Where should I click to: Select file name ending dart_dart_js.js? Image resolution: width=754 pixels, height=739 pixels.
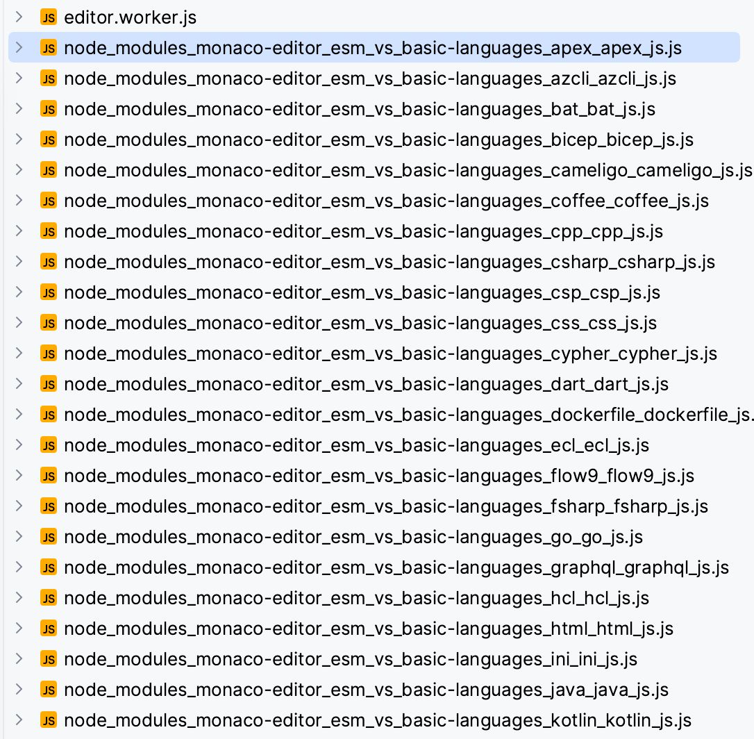(367, 384)
